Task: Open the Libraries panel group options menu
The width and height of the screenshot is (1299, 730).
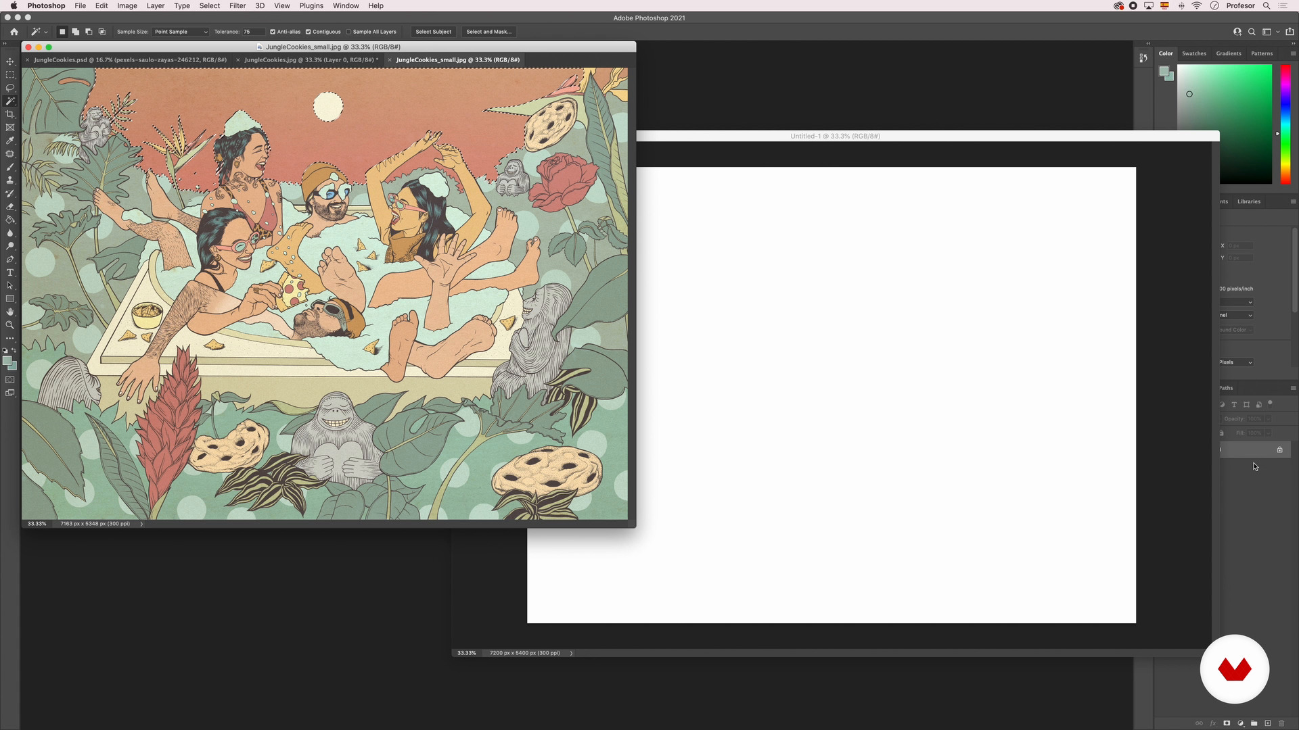Action: click(x=1293, y=201)
